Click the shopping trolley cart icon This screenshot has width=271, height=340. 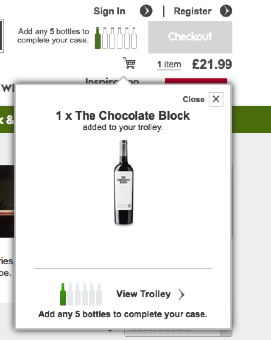point(129,63)
